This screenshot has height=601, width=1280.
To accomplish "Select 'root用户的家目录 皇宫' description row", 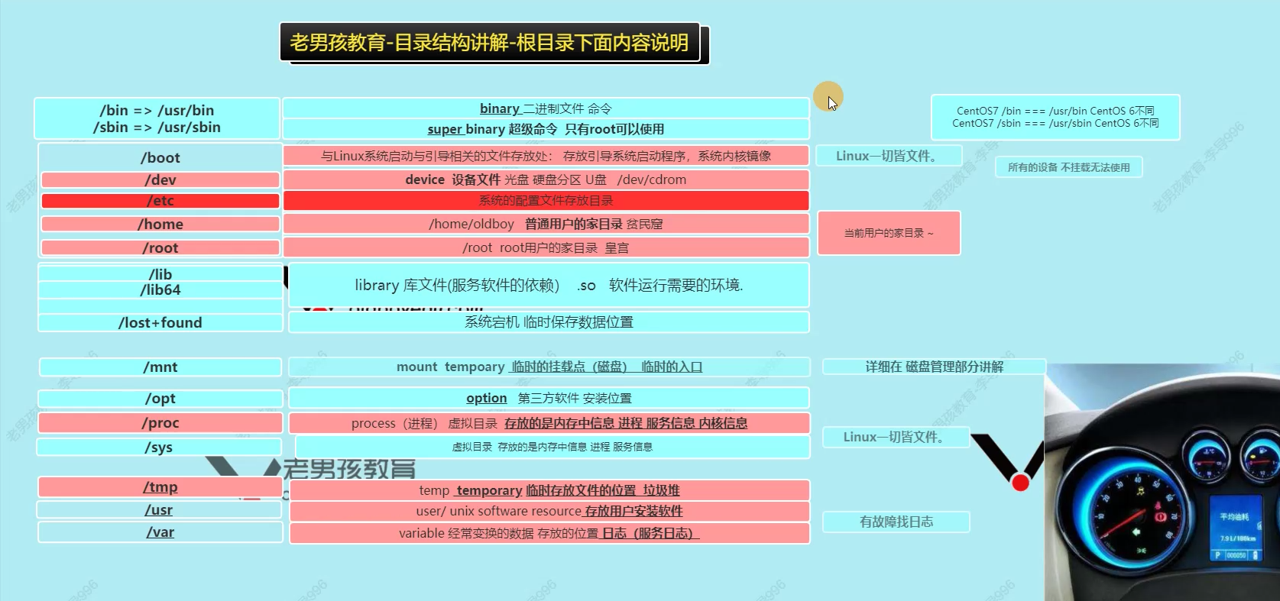I will tap(546, 247).
